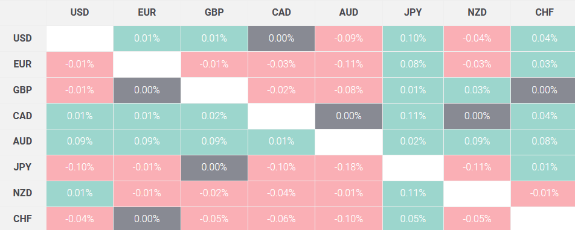The image size is (575, 230).
Task: Select the CAD/JPY 0.11% cell
Action: pos(413,116)
